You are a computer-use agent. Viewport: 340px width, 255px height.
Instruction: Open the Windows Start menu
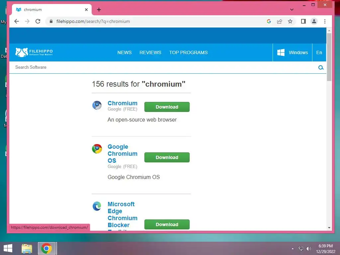click(8, 248)
